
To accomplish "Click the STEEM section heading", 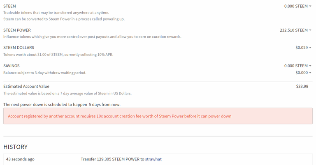I will pyautogui.click(x=9, y=7).
